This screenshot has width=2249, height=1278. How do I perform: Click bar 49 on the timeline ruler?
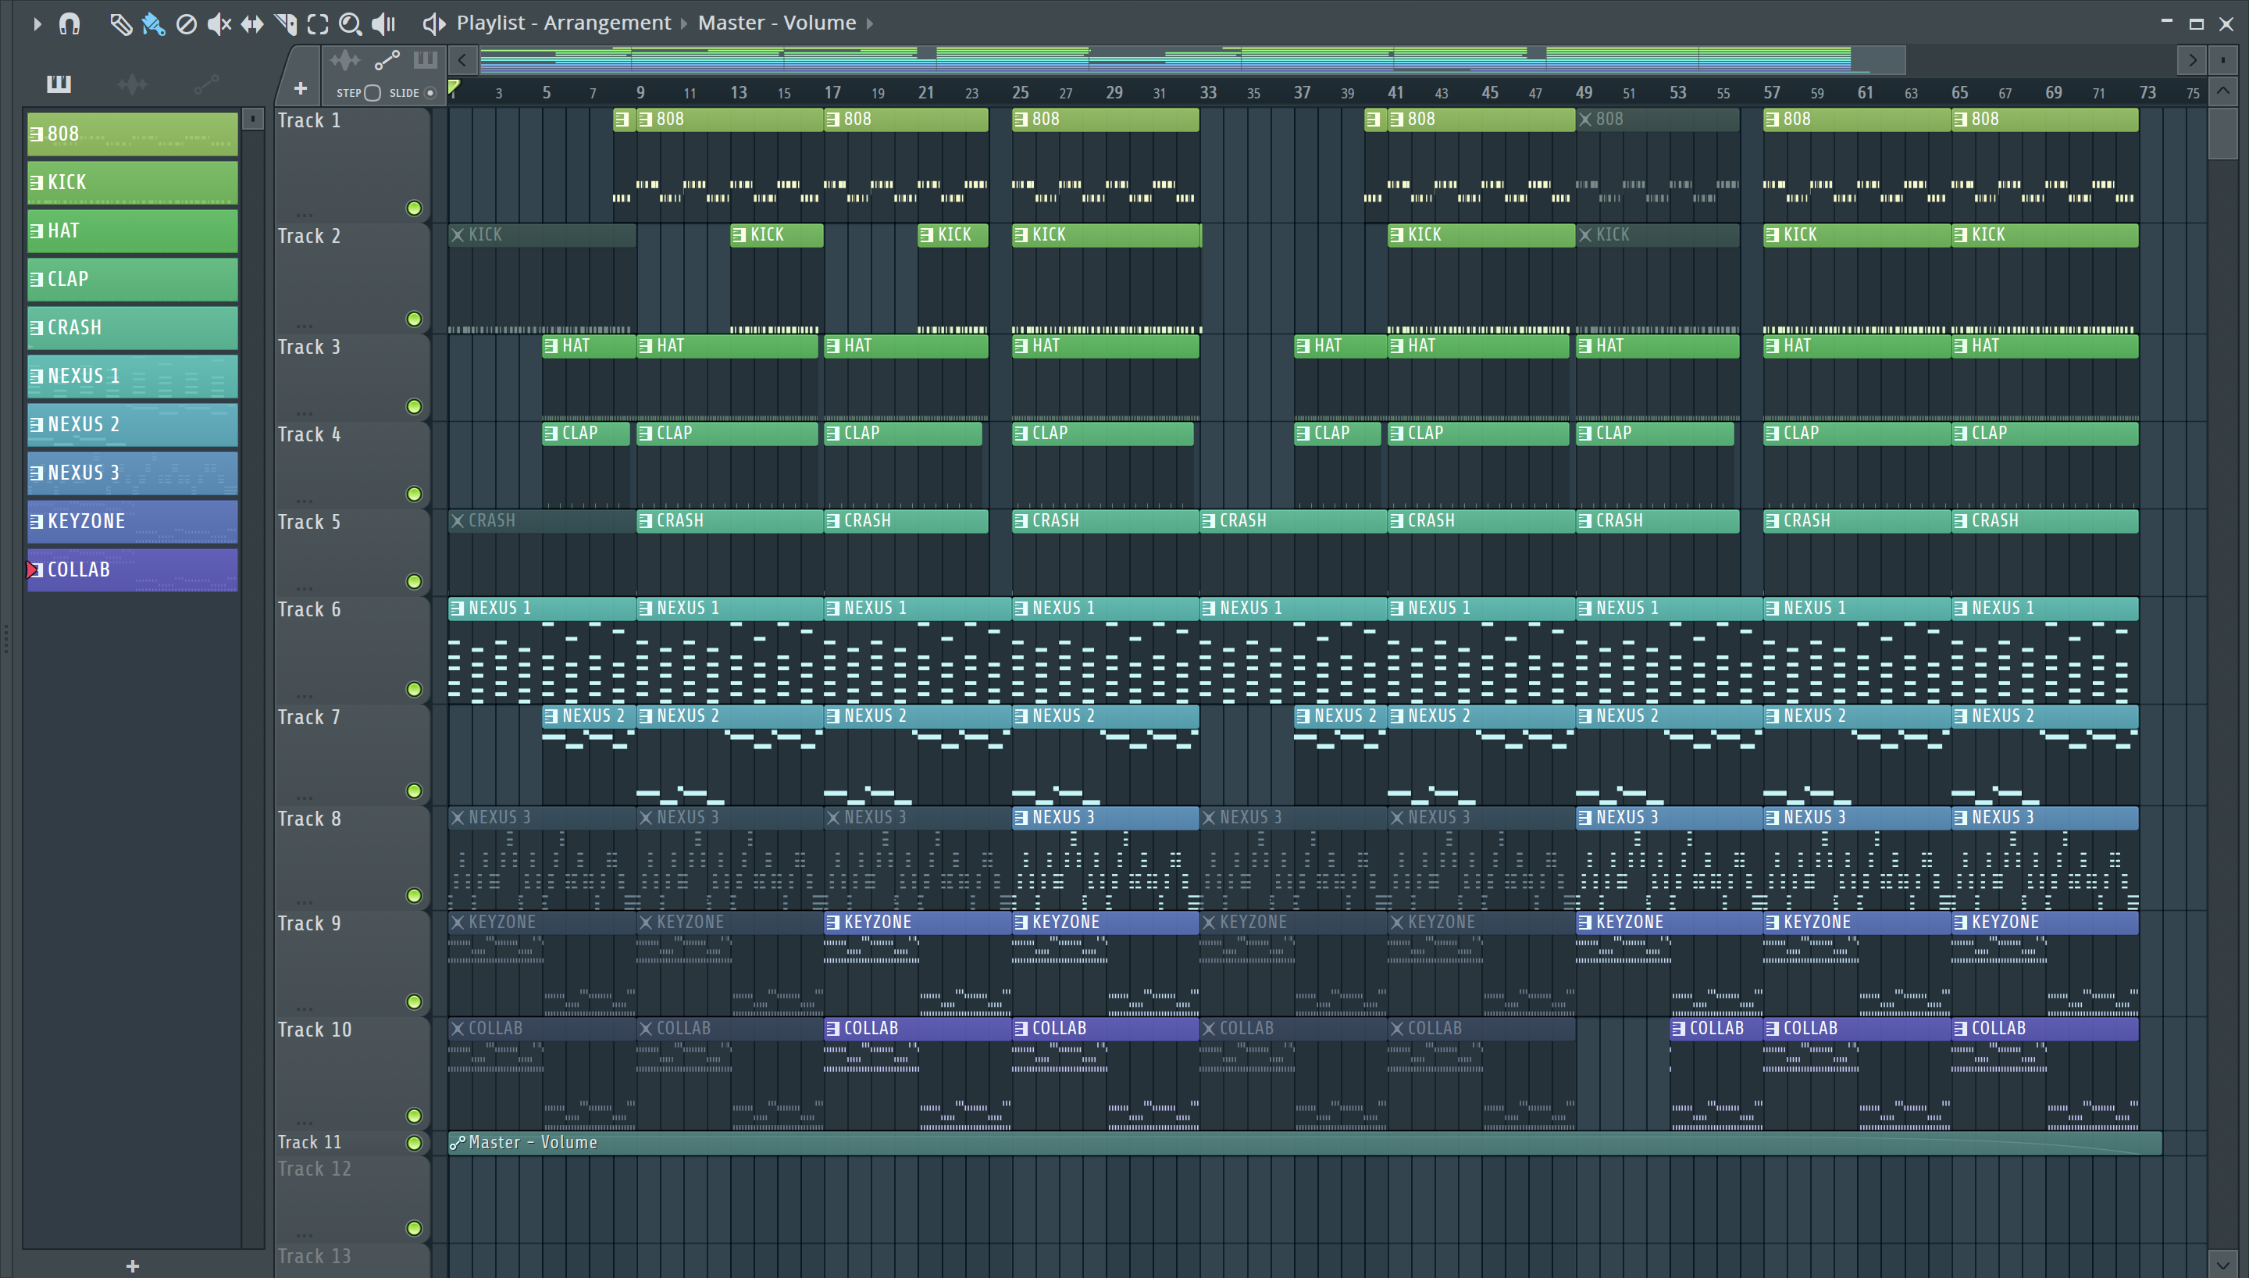(1583, 93)
